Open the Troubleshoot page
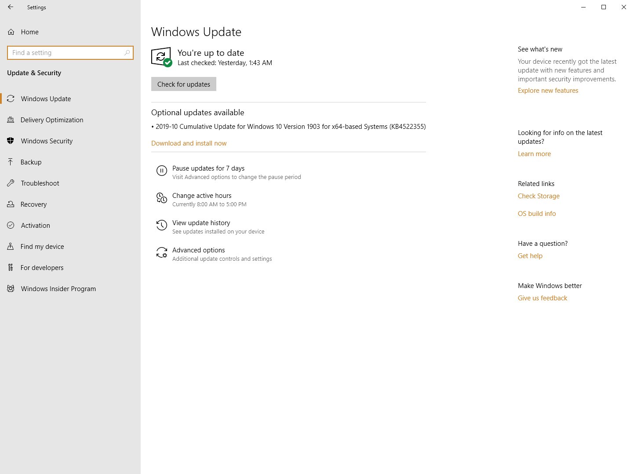 (x=70, y=183)
